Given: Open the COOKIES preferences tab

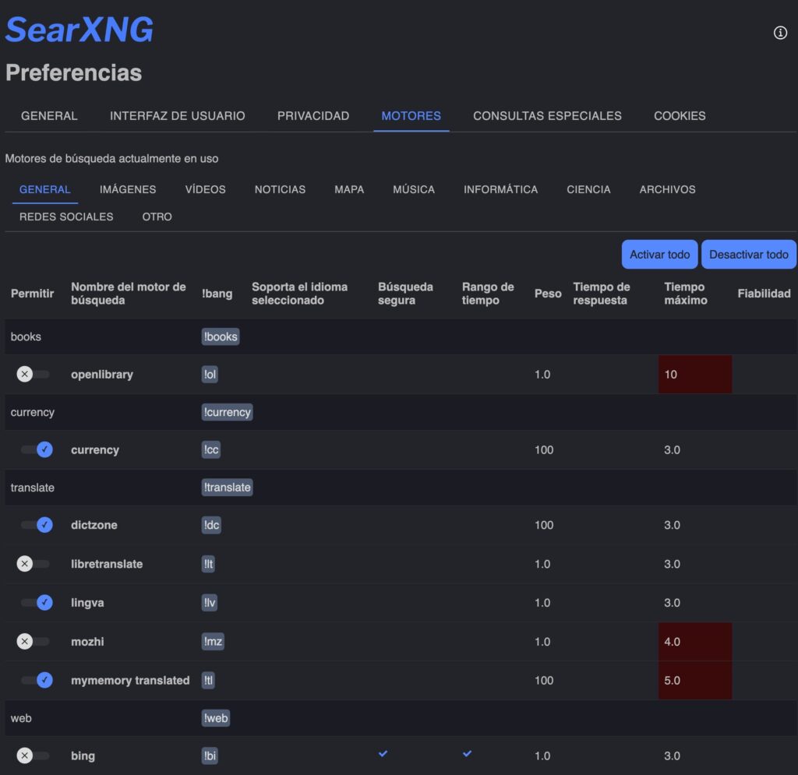Looking at the screenshot, I should click(x=679, y=115).
